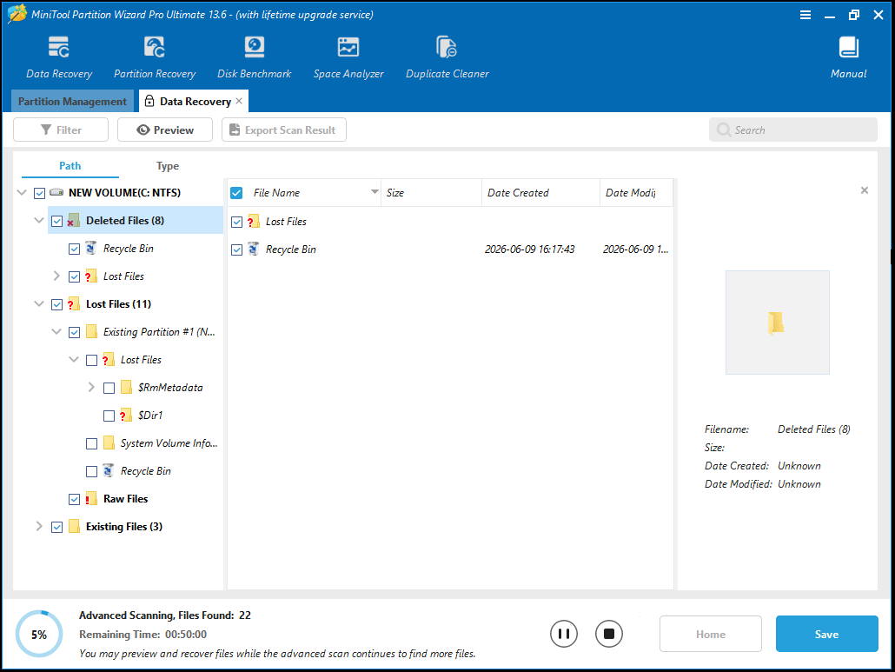Toggle the Existing Partition #1 checkbox
This screenshot has height=672, width=895.
[74, 332]
